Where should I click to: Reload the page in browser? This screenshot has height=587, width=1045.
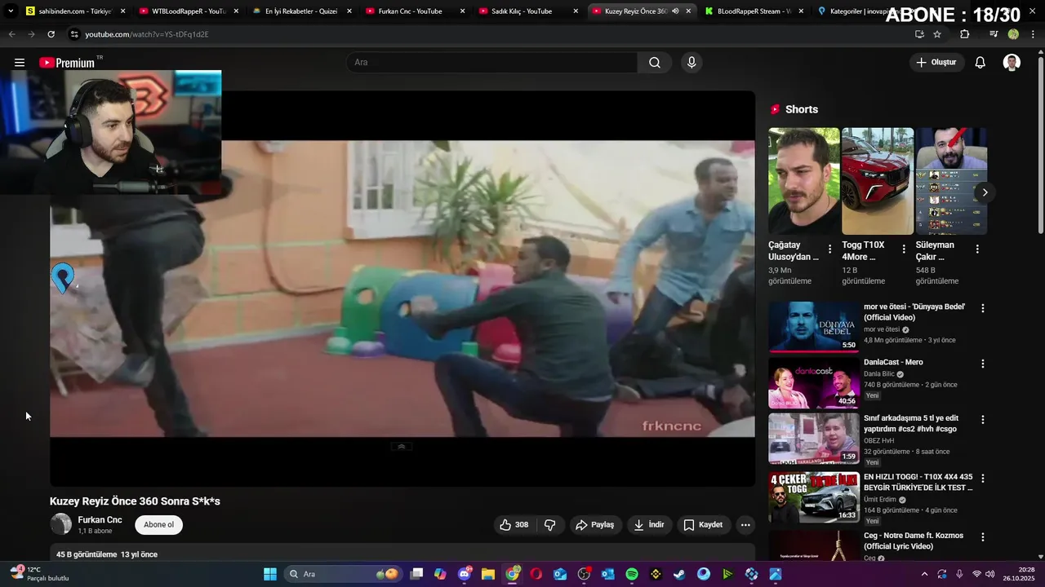point(51,34)
